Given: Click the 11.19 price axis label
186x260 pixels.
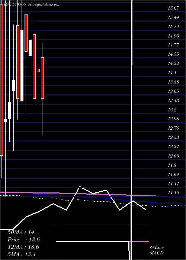Looking at the screenshot, I should (174, 193).
